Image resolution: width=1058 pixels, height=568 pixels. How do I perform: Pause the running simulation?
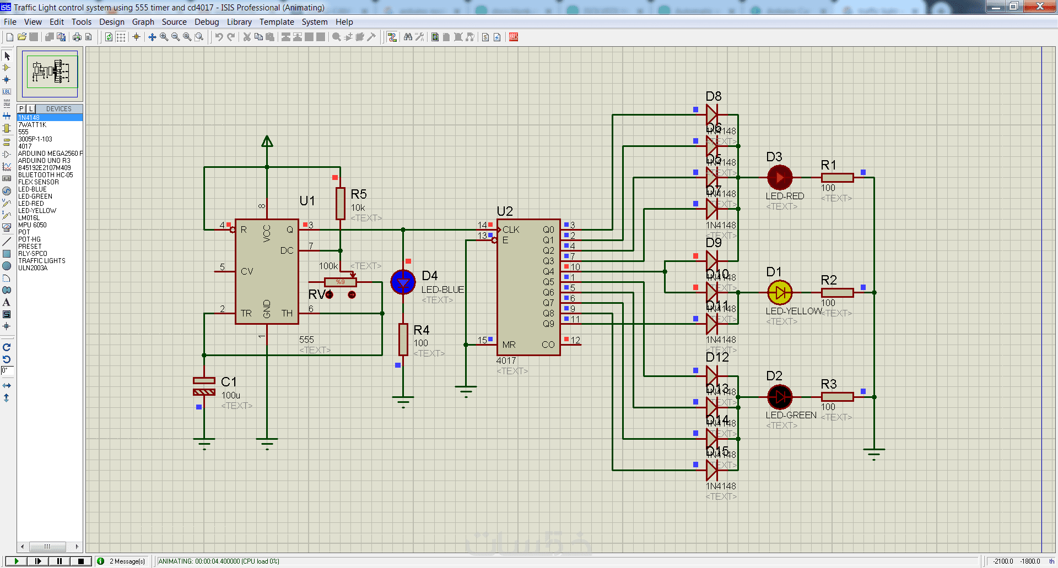[x=59, y=561]
